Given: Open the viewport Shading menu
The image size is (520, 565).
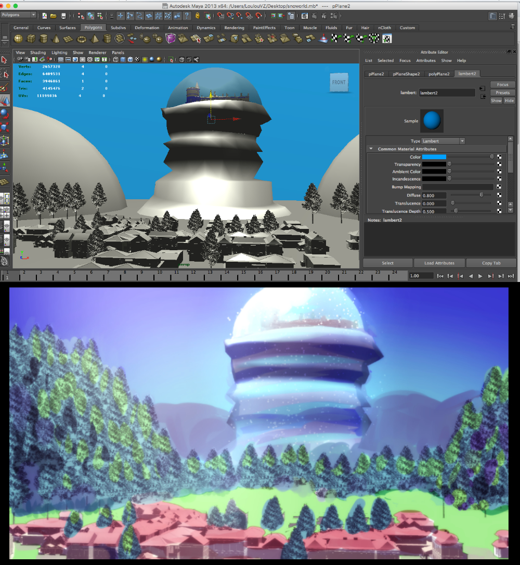Looking at the screenshot, I should [38, 53].
